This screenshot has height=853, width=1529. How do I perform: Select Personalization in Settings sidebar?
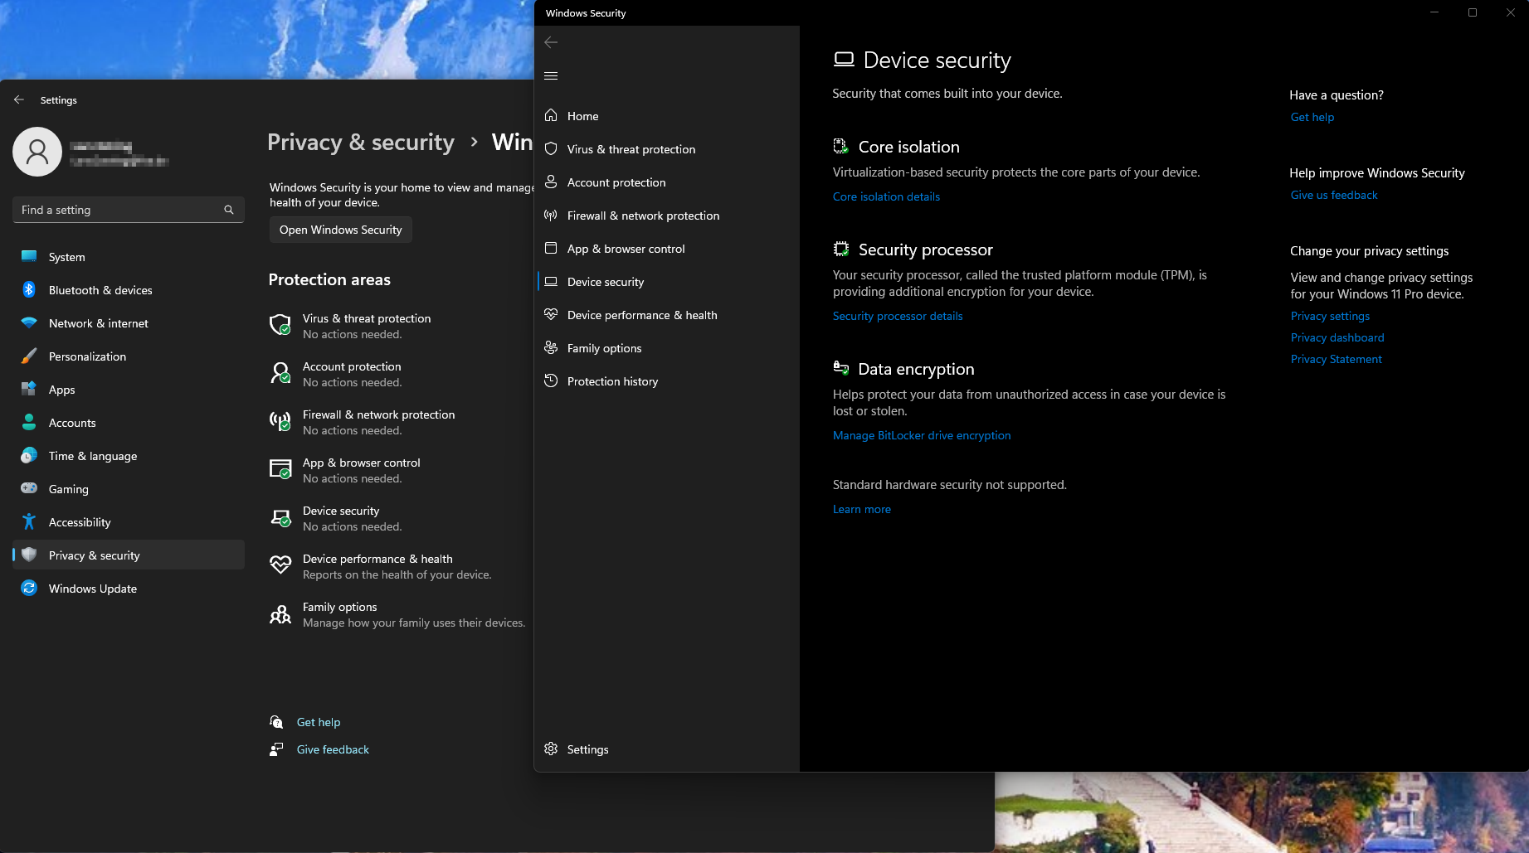point(129,356)
